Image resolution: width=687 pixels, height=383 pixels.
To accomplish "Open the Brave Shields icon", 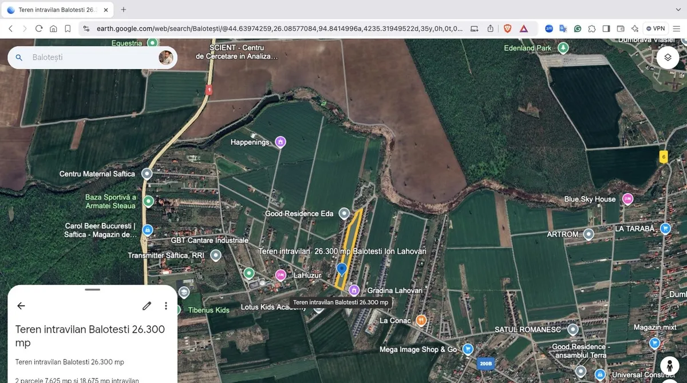I will (507, 29).
